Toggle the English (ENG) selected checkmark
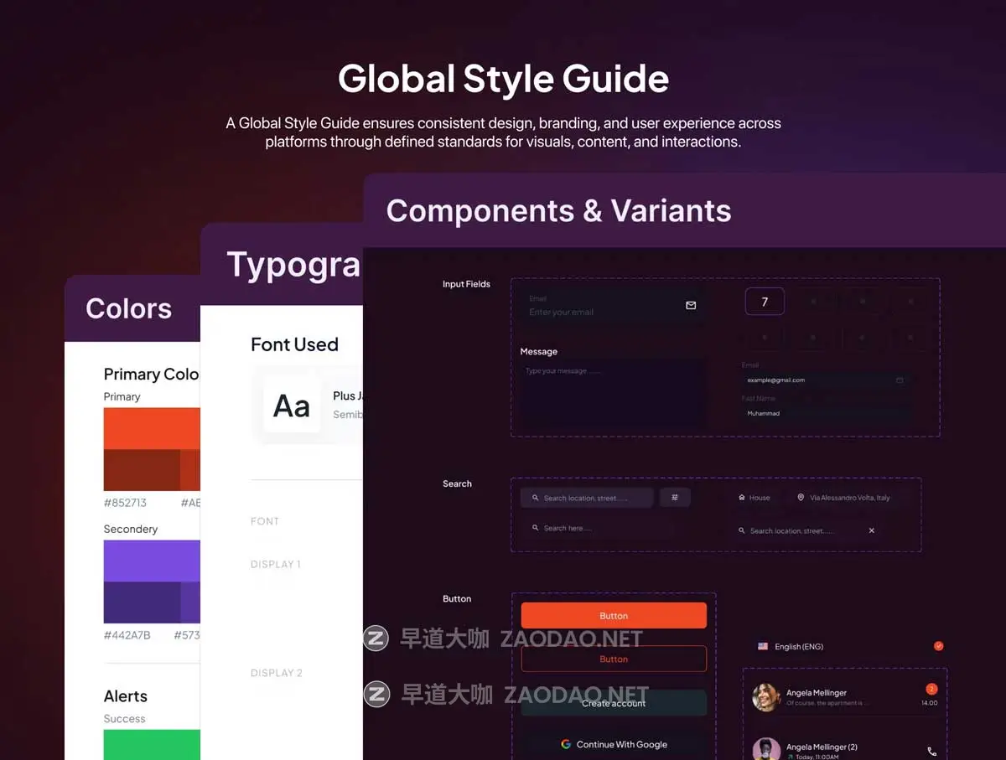This screenshot has height=760, width=1006. [938, 646]
